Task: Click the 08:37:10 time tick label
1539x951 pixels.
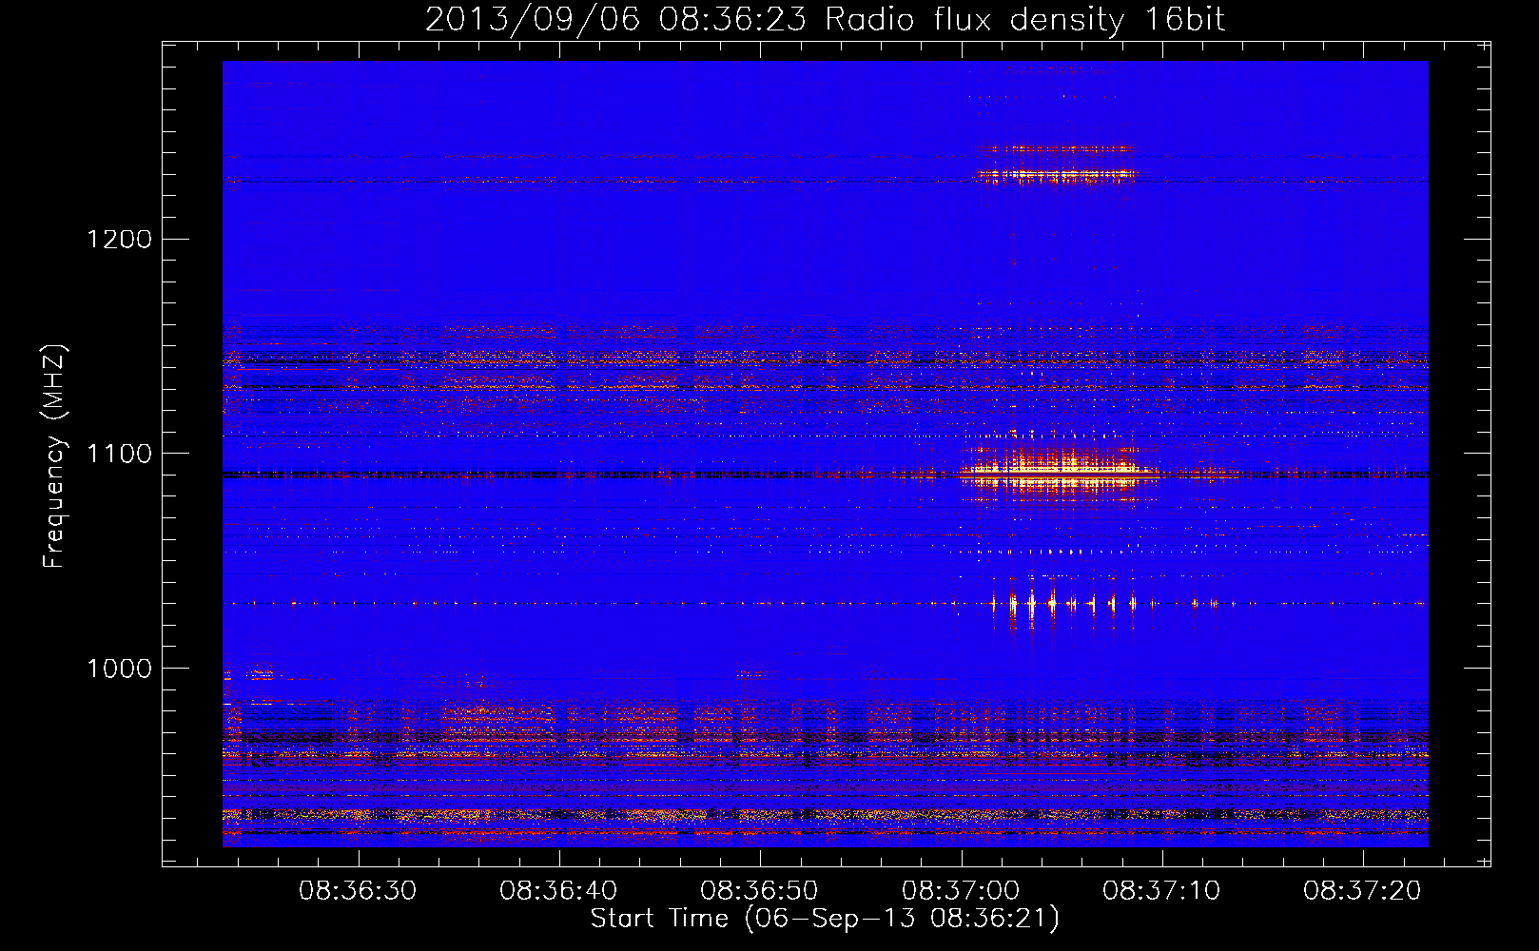Action: [1161, 891]
